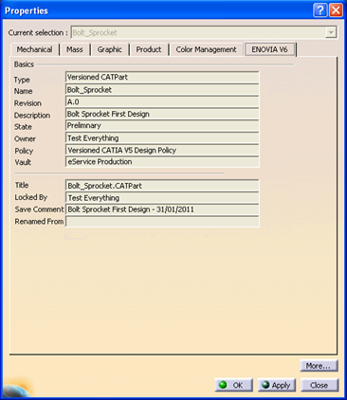Click the Apply button
347x400 pixels.
(277, 385)
